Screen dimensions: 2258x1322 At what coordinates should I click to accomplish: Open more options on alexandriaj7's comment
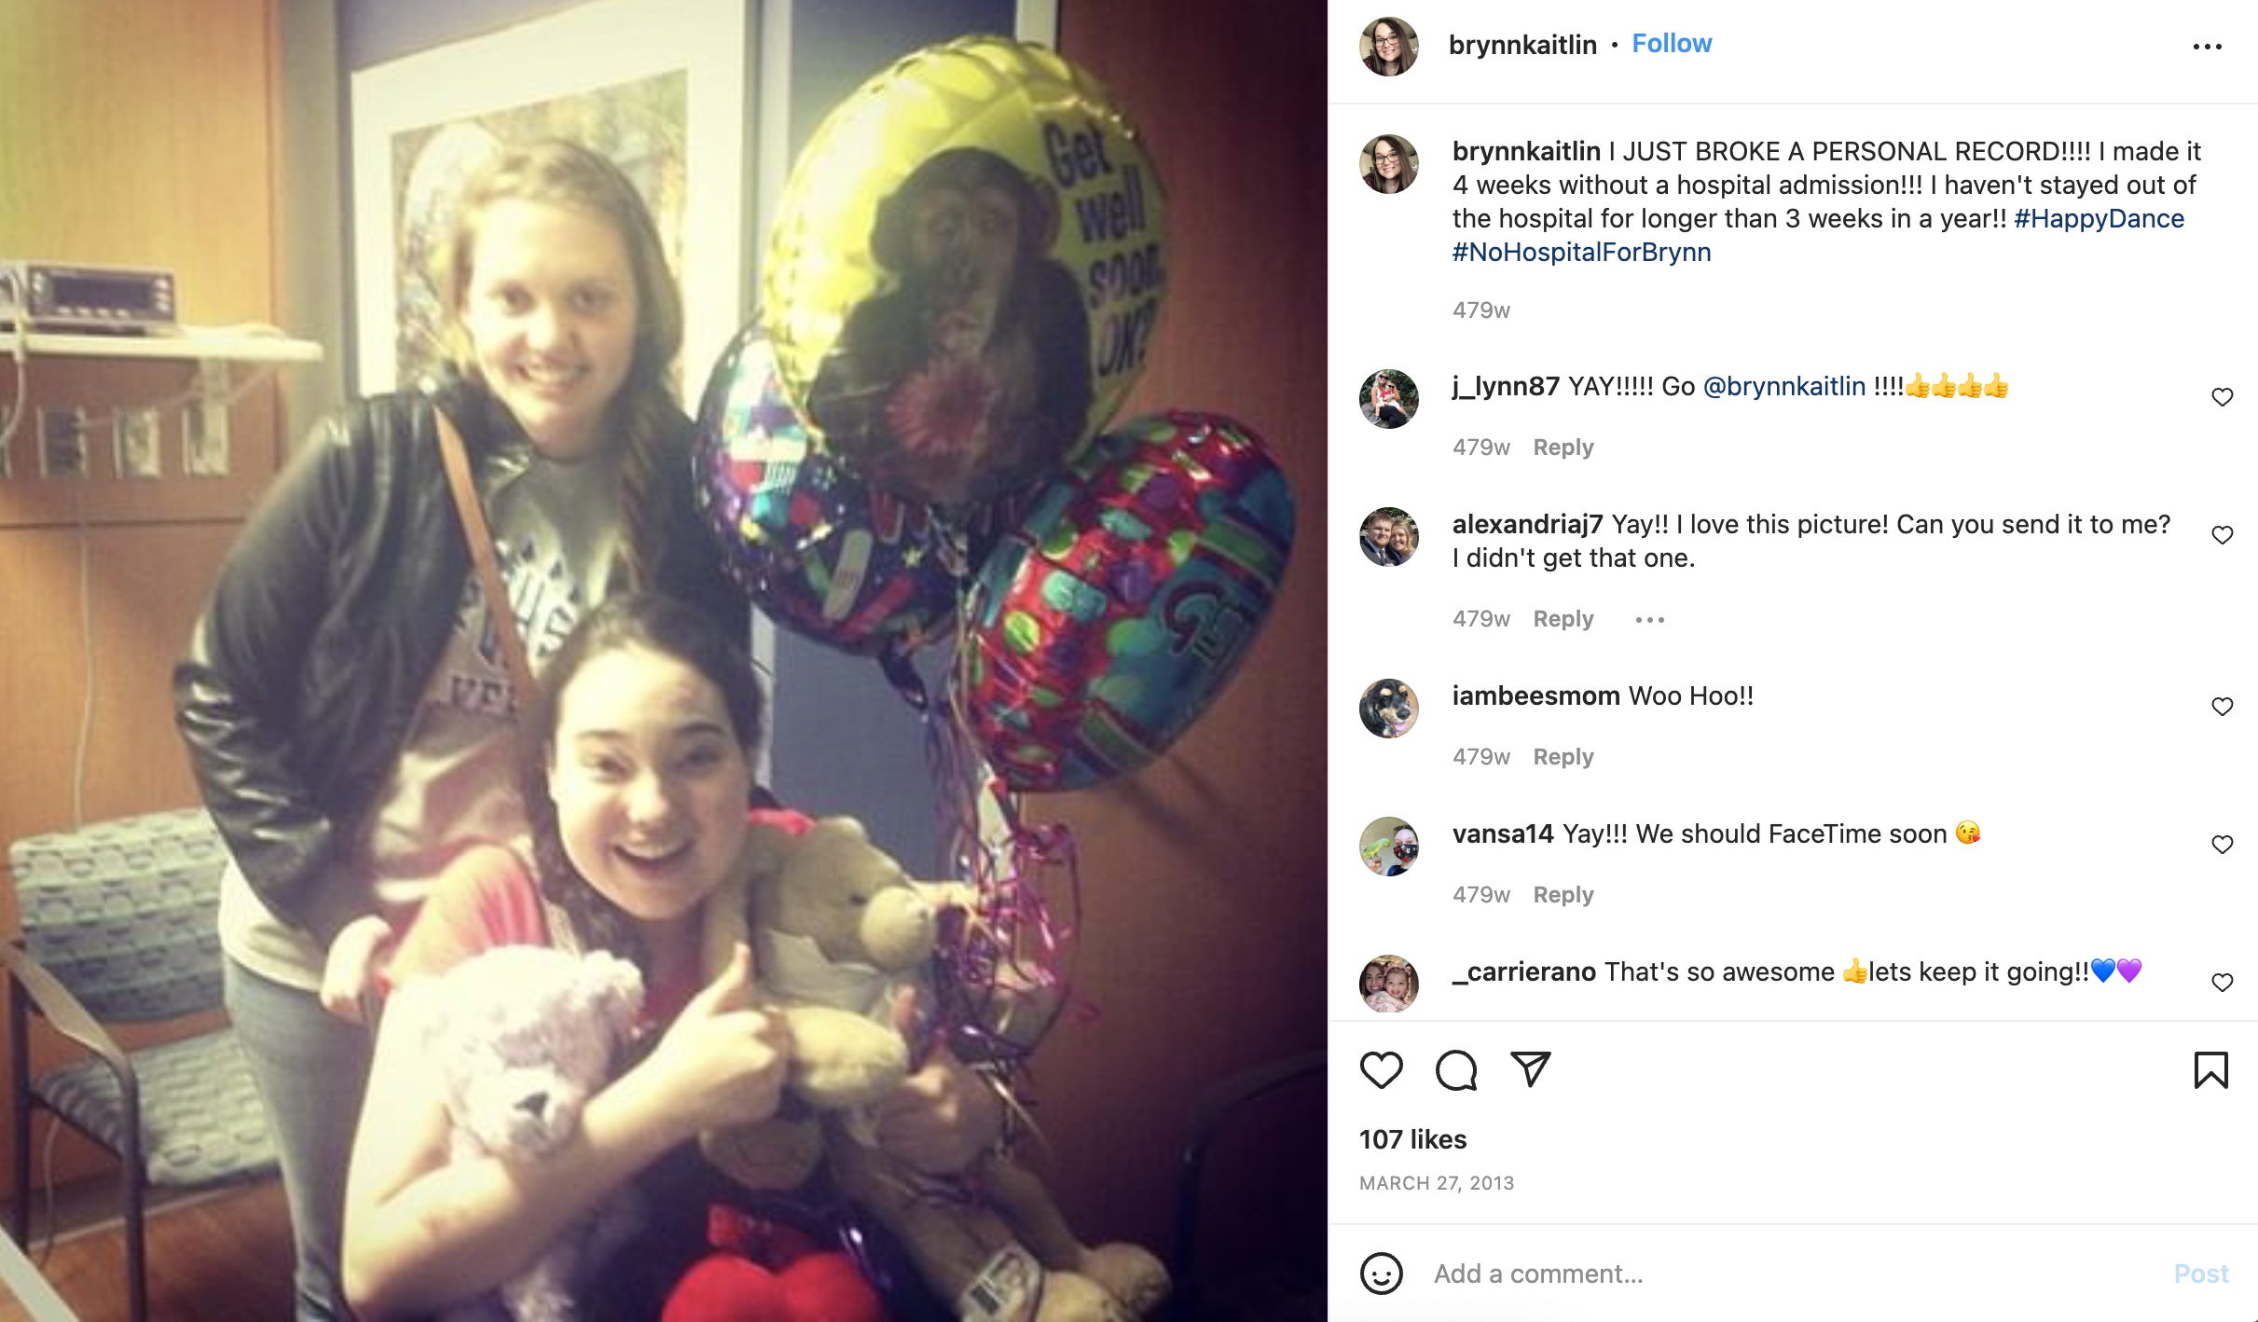click(1649, 619)
